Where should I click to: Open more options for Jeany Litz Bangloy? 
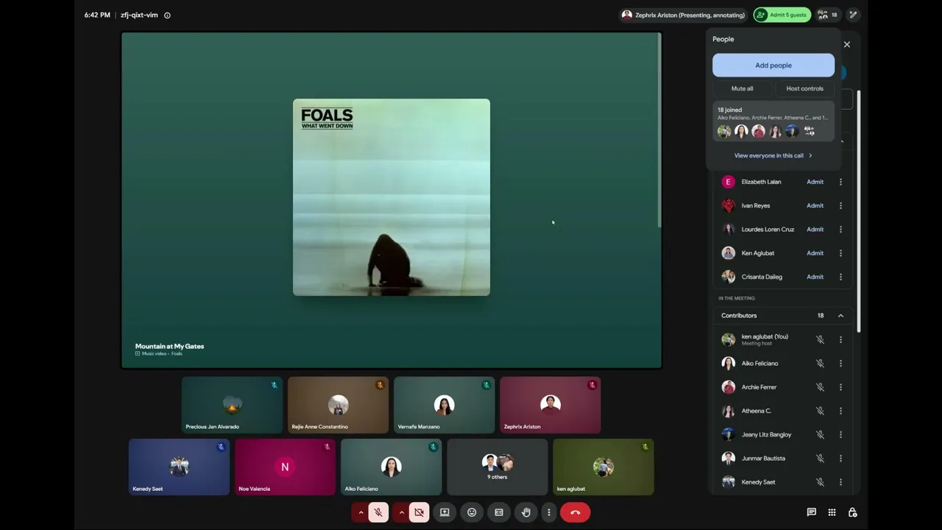(x=840, y=434)
